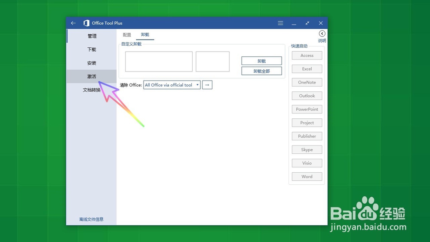Click the Office Tool Plus logo icon
430x242 pixels.
[86, 23]
